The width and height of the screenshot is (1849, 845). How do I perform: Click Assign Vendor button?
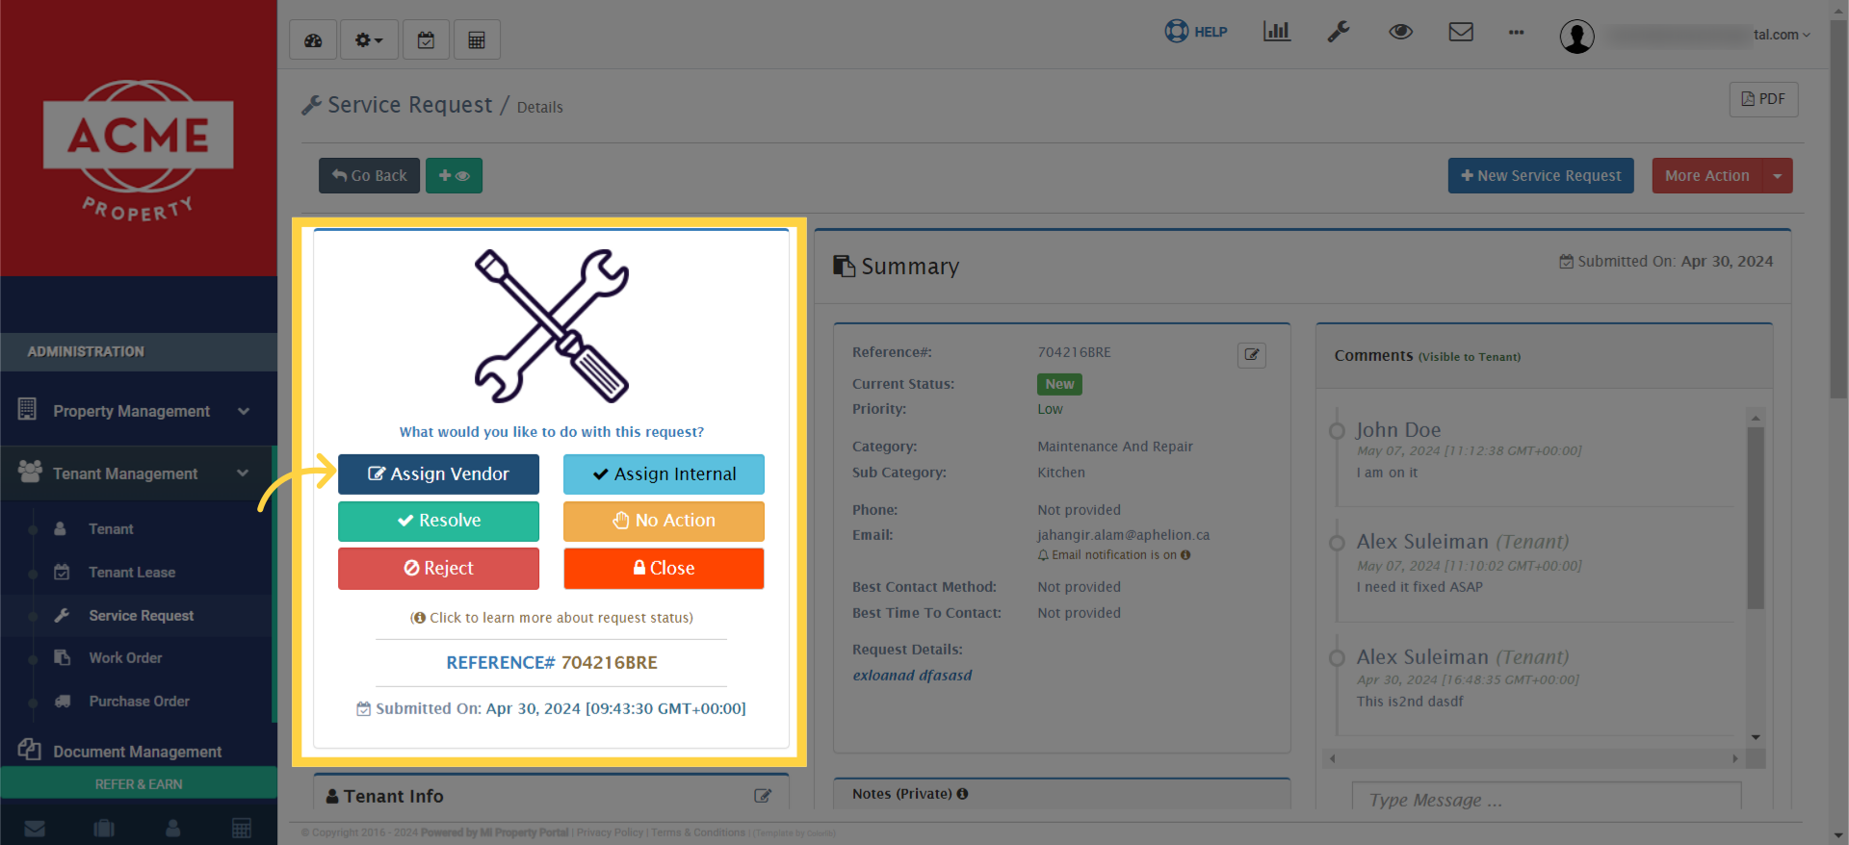pyautogui.click(x=438, y=474)
